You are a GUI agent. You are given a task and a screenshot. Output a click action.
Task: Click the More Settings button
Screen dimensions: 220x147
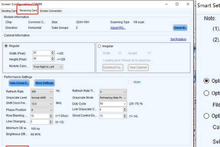tap(44, 83)
